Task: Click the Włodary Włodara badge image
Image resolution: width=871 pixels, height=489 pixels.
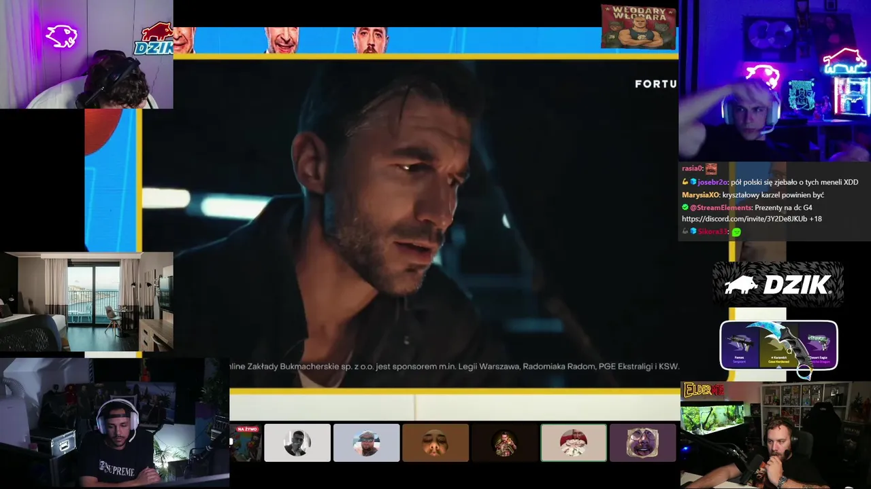Action: pyautogui.click(x=638, y=27)
